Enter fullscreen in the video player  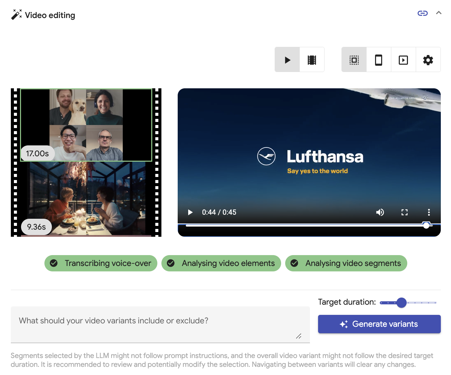click(x=405, y=212)
